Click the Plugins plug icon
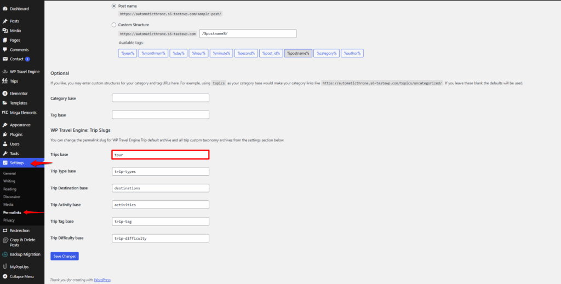 click(x=5, y=134)
